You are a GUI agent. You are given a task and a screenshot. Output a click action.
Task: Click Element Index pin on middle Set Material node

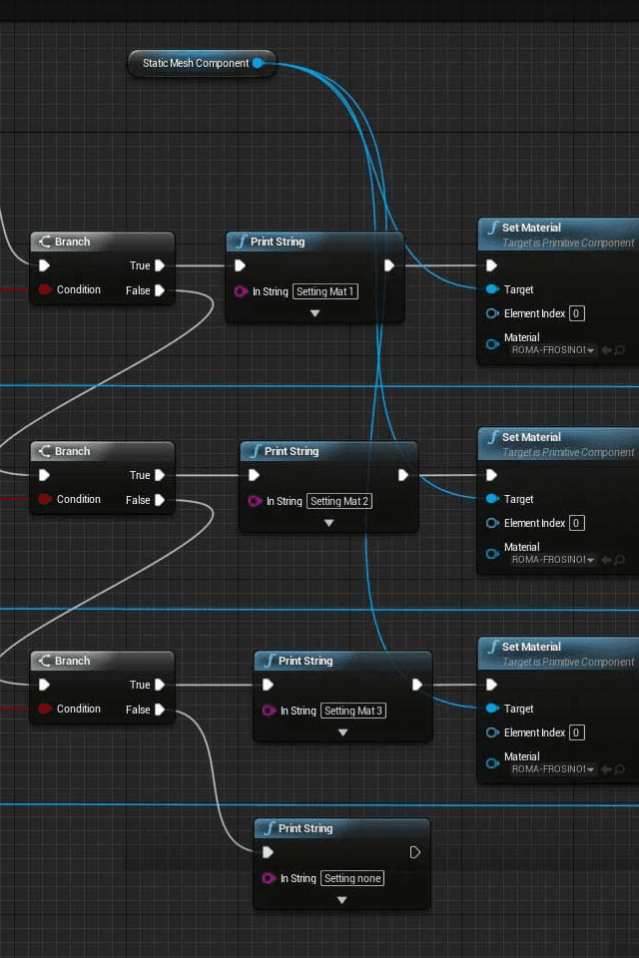point(491,523)
